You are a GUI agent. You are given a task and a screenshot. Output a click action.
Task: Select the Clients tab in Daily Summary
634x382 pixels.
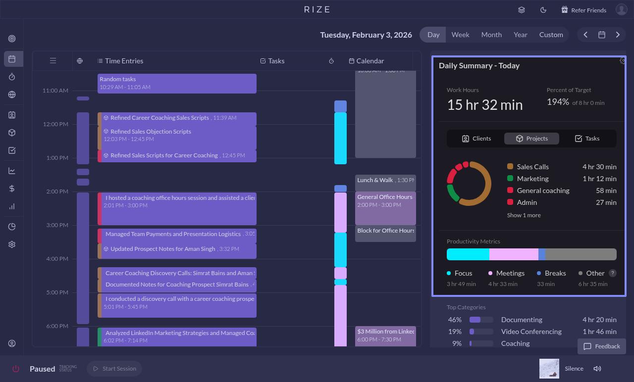[x=476, y=139]
